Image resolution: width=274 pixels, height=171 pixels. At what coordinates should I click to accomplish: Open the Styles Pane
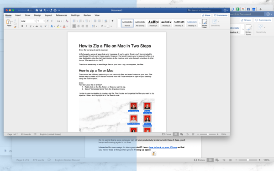point(205,23)
